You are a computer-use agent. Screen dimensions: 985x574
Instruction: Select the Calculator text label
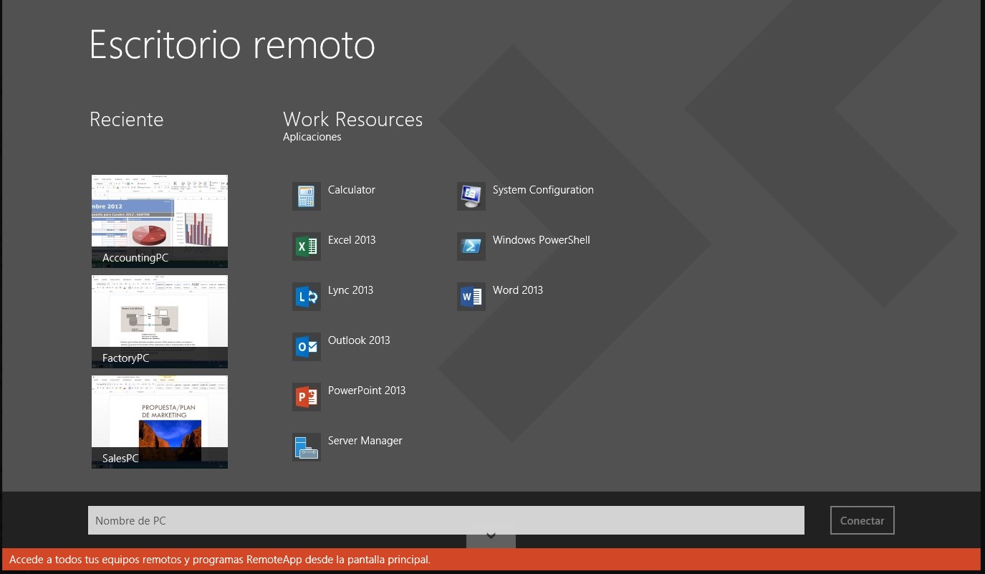click(x=352, y=190)
